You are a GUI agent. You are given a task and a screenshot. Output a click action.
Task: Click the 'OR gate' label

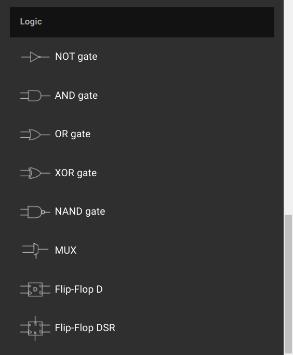[x=73, y=134]
